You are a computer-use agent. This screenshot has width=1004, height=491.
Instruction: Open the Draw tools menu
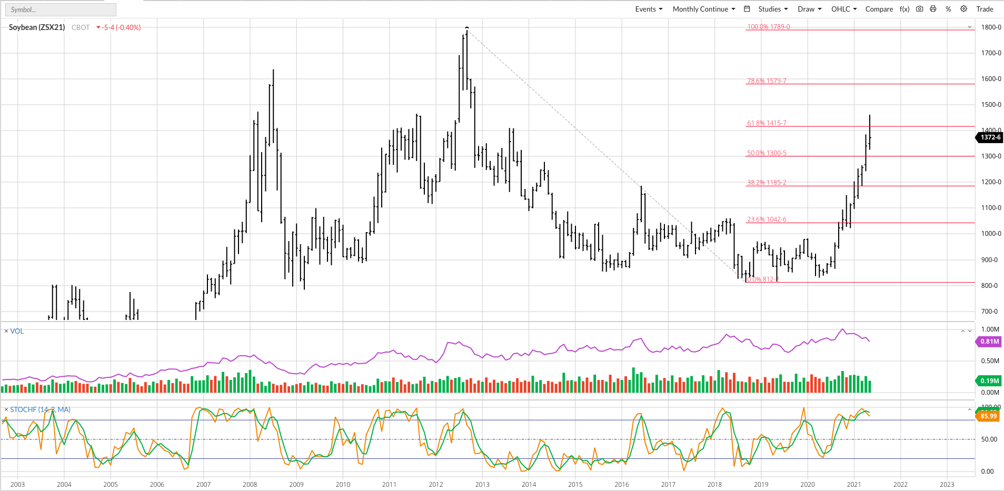pyautogui.click(x=809, y=9)
